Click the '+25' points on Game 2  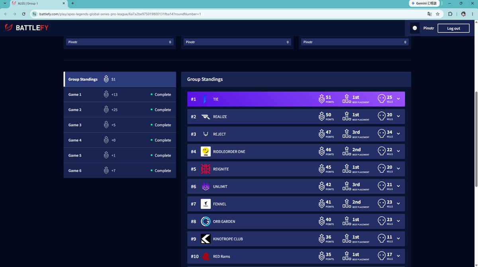114,110
